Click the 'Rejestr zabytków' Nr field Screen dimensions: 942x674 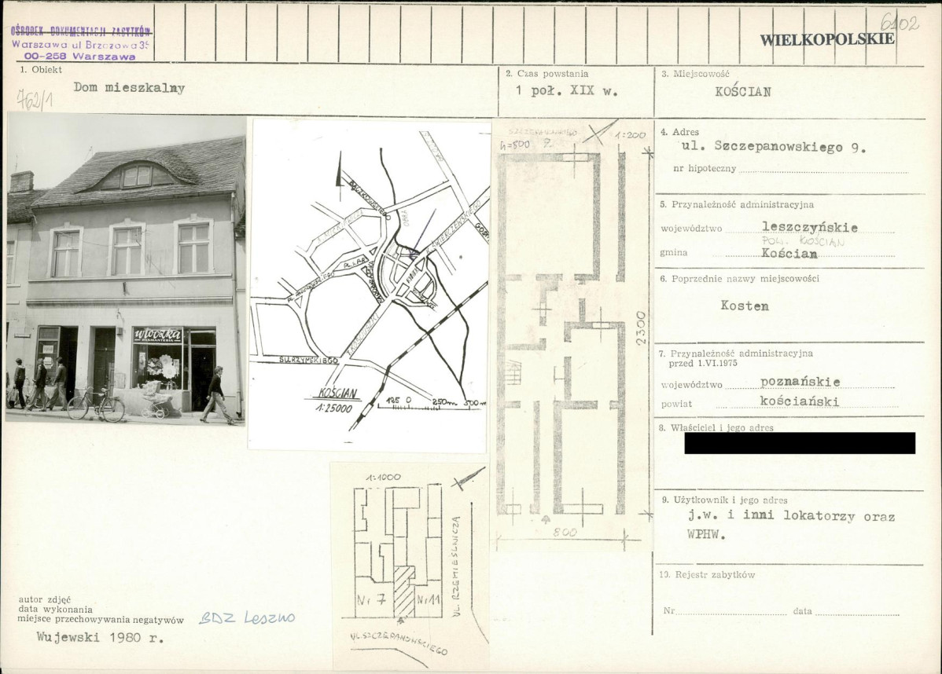click(x=731, y=611)
